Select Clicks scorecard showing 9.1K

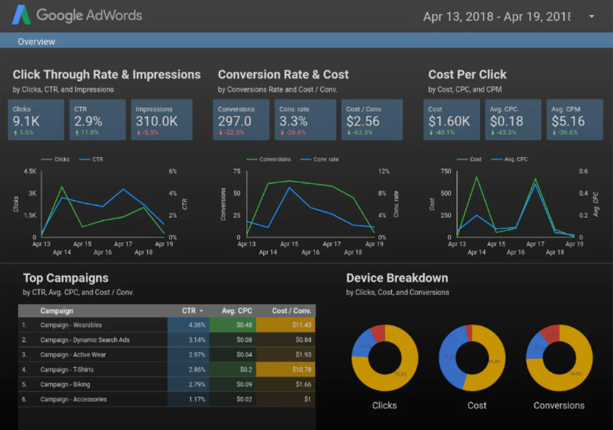36,120
